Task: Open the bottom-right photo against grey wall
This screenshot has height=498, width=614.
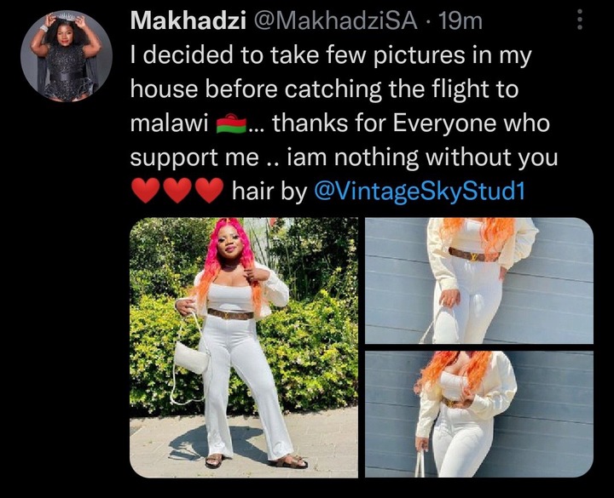Action: [479, 415]
